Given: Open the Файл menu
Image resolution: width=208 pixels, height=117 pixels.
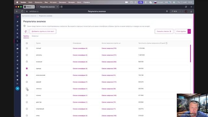Looking at the screenshot, I should [30, 2].
